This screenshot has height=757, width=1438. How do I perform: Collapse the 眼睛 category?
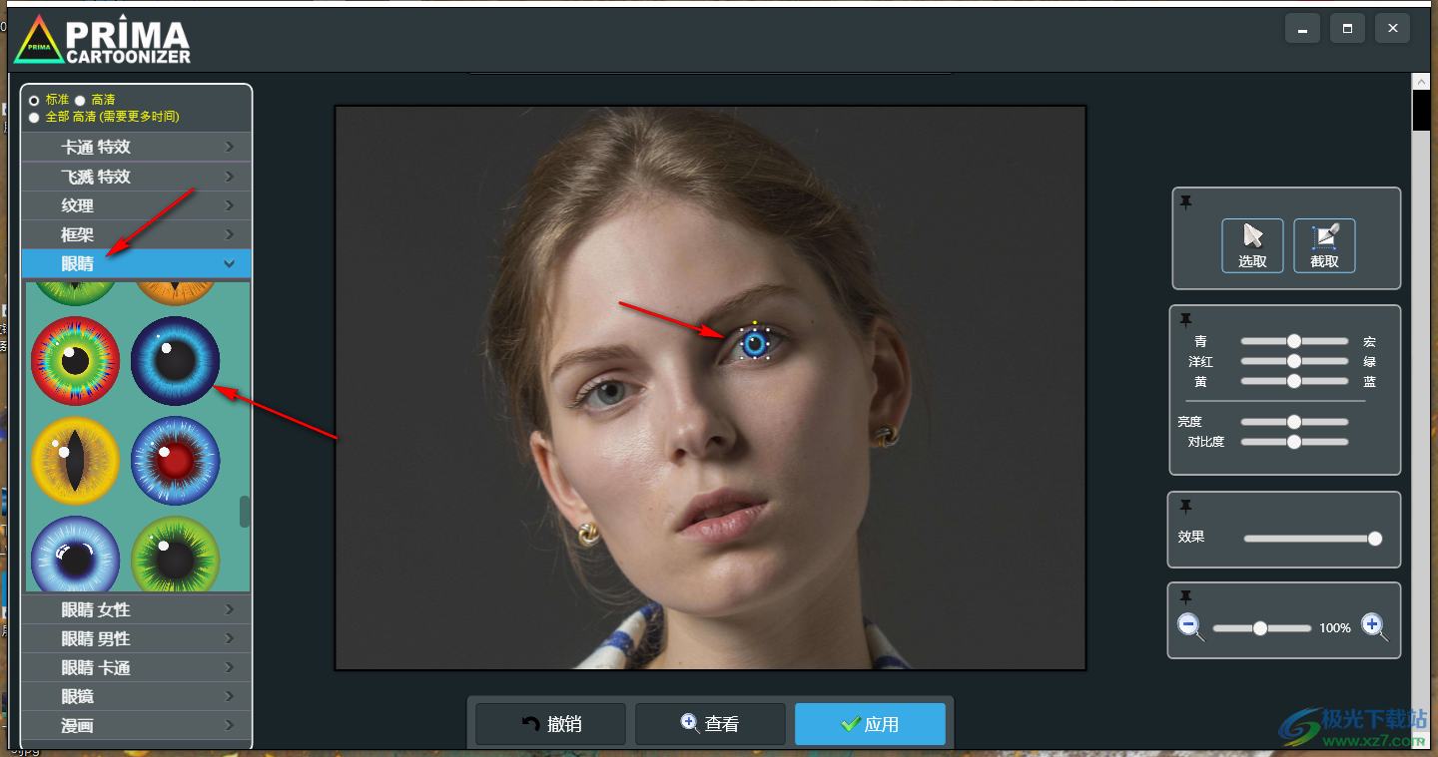136,263
